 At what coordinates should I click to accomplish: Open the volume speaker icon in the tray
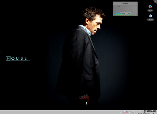tap(130, 112)
